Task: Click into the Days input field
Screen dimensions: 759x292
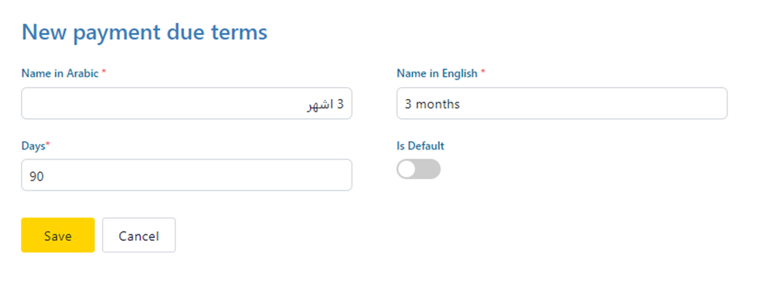Action: pyautogui.click(x=186, y=175)
